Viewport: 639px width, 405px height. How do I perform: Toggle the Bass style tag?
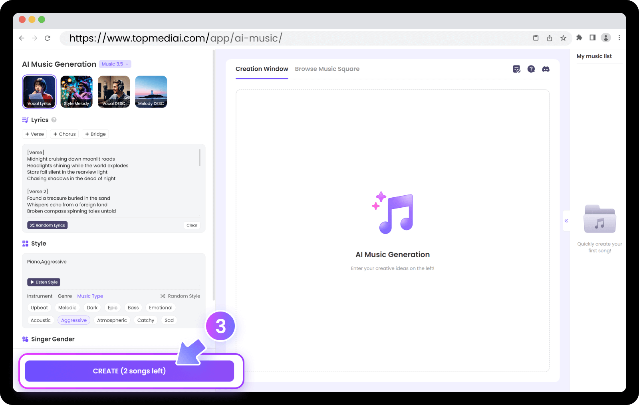coord(133,308)
